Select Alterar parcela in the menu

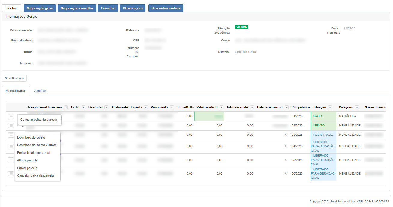(28, 160)
